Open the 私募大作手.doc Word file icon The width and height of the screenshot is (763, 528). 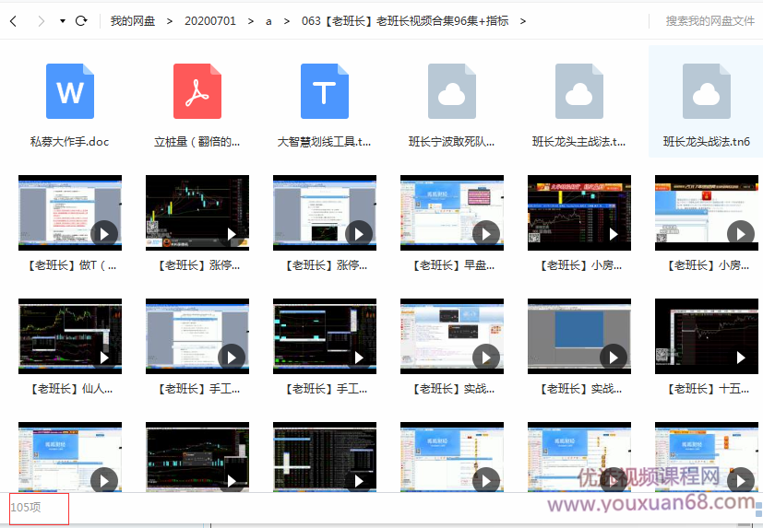click(70, 91)
